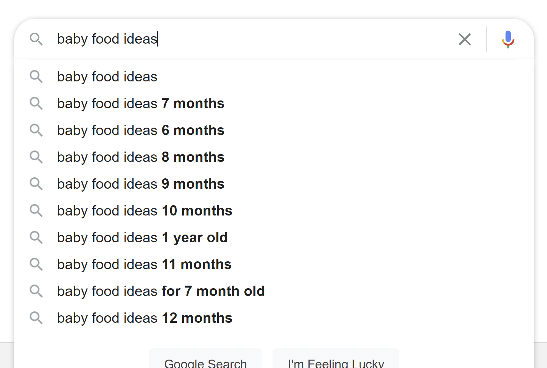Click the magnifier icon in search box

(x=36, y=39)
